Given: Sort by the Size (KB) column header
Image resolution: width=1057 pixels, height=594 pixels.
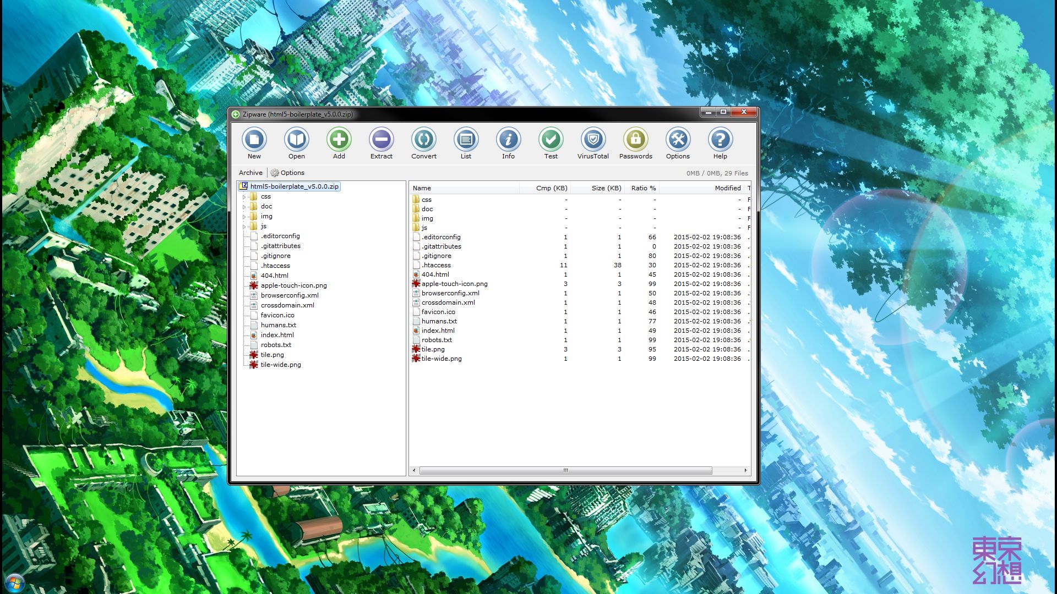Looking at the screenshot, I should (606, 188).
